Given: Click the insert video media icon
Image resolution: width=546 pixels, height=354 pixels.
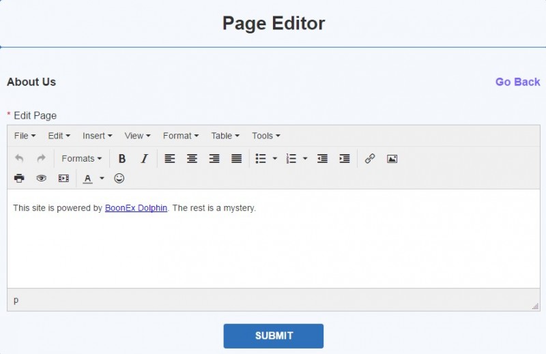Looking at the screenshot, I should 63,178.
